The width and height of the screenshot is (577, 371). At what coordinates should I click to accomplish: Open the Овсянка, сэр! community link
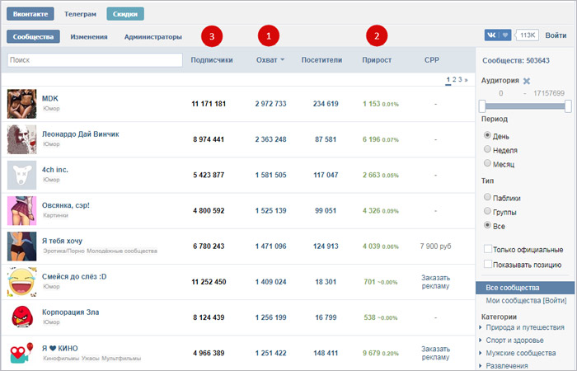[x=65, y=205]
